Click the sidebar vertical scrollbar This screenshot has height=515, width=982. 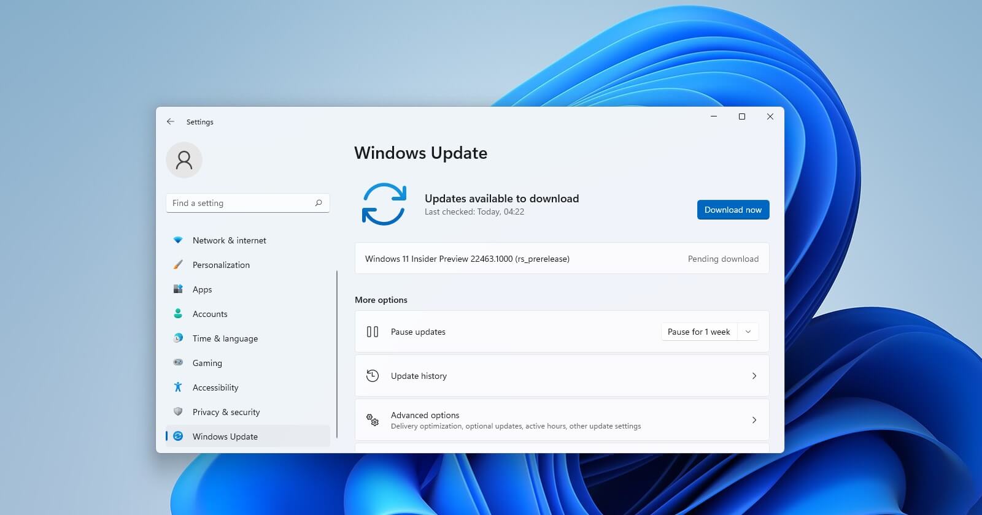click(337, 354)
